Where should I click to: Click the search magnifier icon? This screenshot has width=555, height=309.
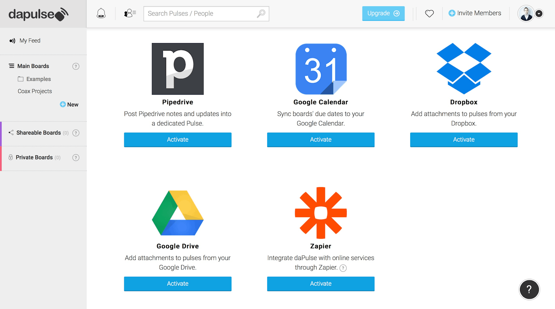click(x=261, y=13)
